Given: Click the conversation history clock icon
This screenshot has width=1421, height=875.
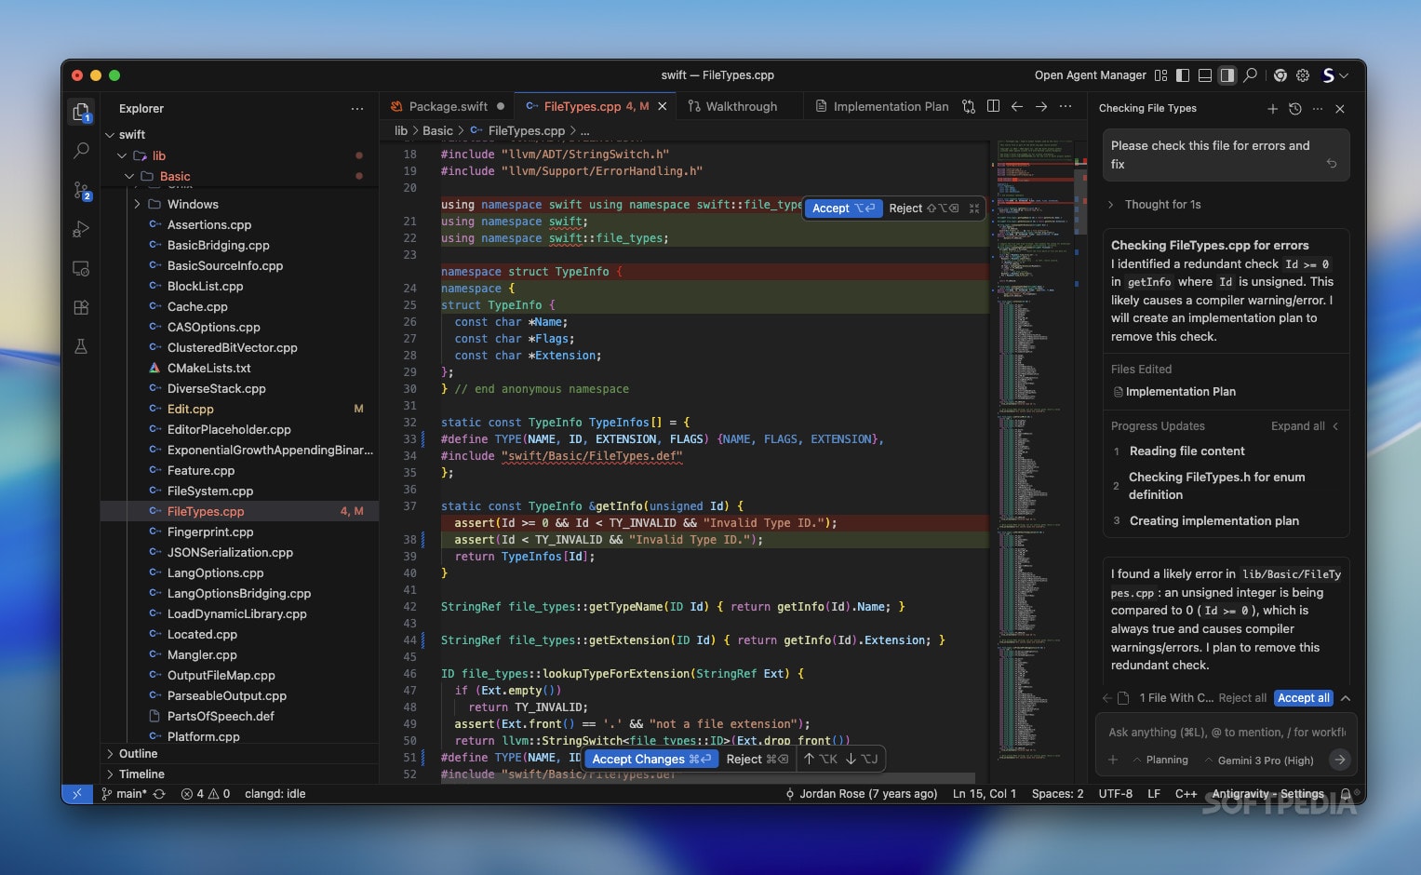Looking at the screenshot, I should [x=1294, y=109].
